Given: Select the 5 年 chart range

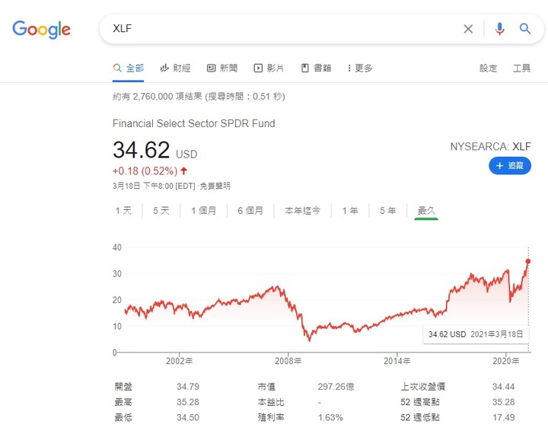Looking at the screenshot, I should [x=388, y=211].
